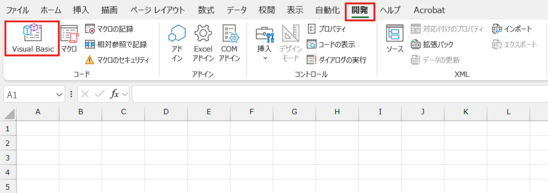Open Excel アドイン manager
This screenshot has height=193, width=548.
(x=203, y=43)
